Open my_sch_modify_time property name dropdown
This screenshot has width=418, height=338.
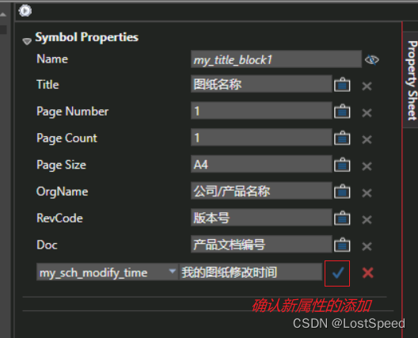(x=173, y=272)
